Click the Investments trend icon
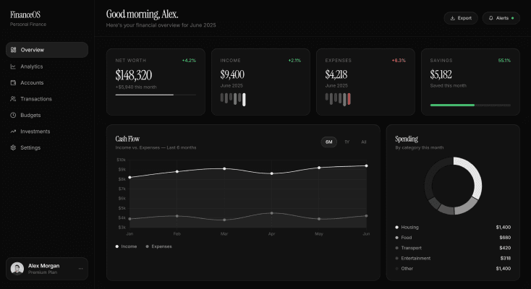This screenshot has width=531, height=289. coord(13,131)
